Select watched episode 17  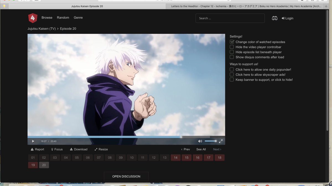coord(209,158)
